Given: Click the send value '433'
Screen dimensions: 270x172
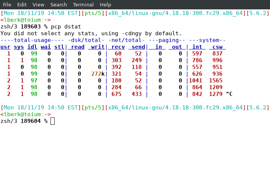Looking at the screenshot, I should click(x=136, y=94).
